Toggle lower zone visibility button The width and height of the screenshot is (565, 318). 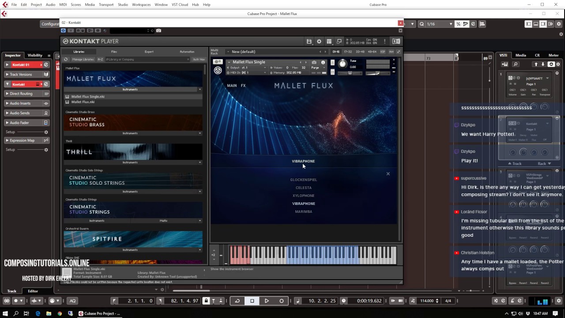(x=536, y=24)
